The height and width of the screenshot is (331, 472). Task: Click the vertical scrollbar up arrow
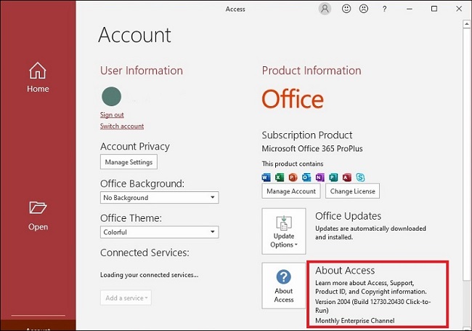466,24
